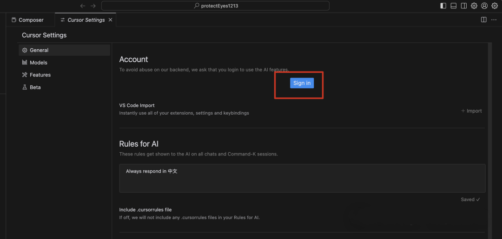Toggle the secondary sidebar layout icon
The image size is (502, 239).
tap(463, 6)
